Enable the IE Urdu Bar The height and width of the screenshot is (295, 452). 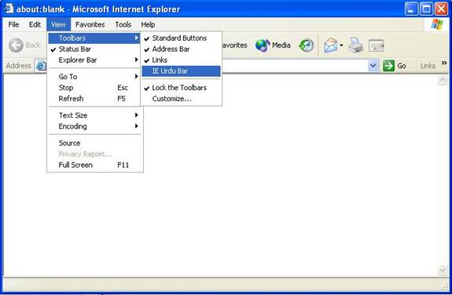click(x=181, y=71)
